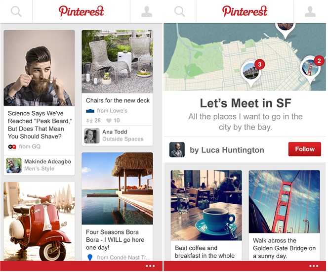Viewport: 328px width, 272px height.
Task: Open the red scooter pin image
Action: (x=39, y=222)
